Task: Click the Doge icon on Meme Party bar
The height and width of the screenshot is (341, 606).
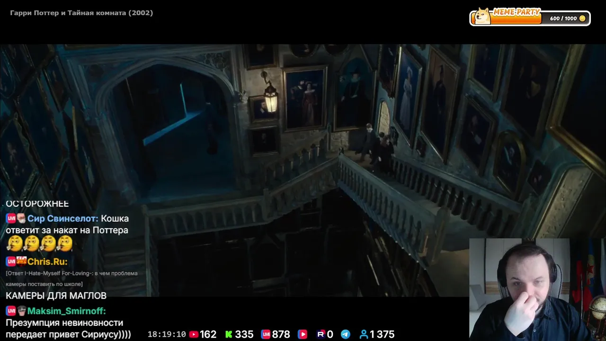Action: (x=482, y=17)
